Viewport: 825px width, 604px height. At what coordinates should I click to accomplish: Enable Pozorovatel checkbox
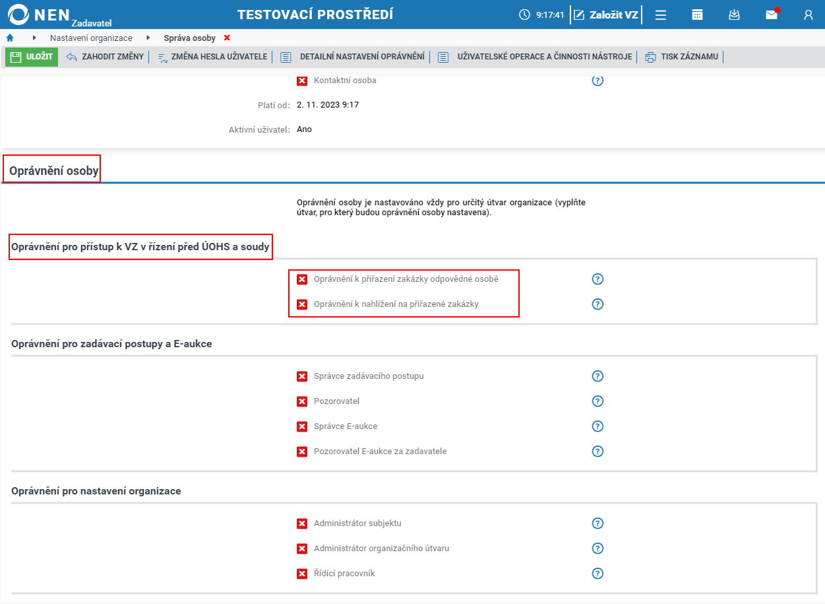pos(302,401)
